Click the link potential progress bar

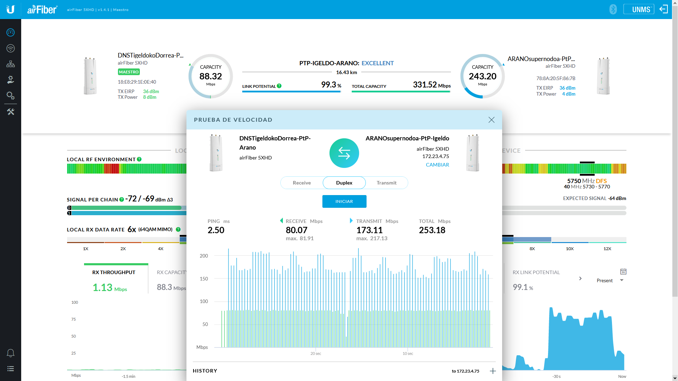pyautogui.click(x=291, y=92)
